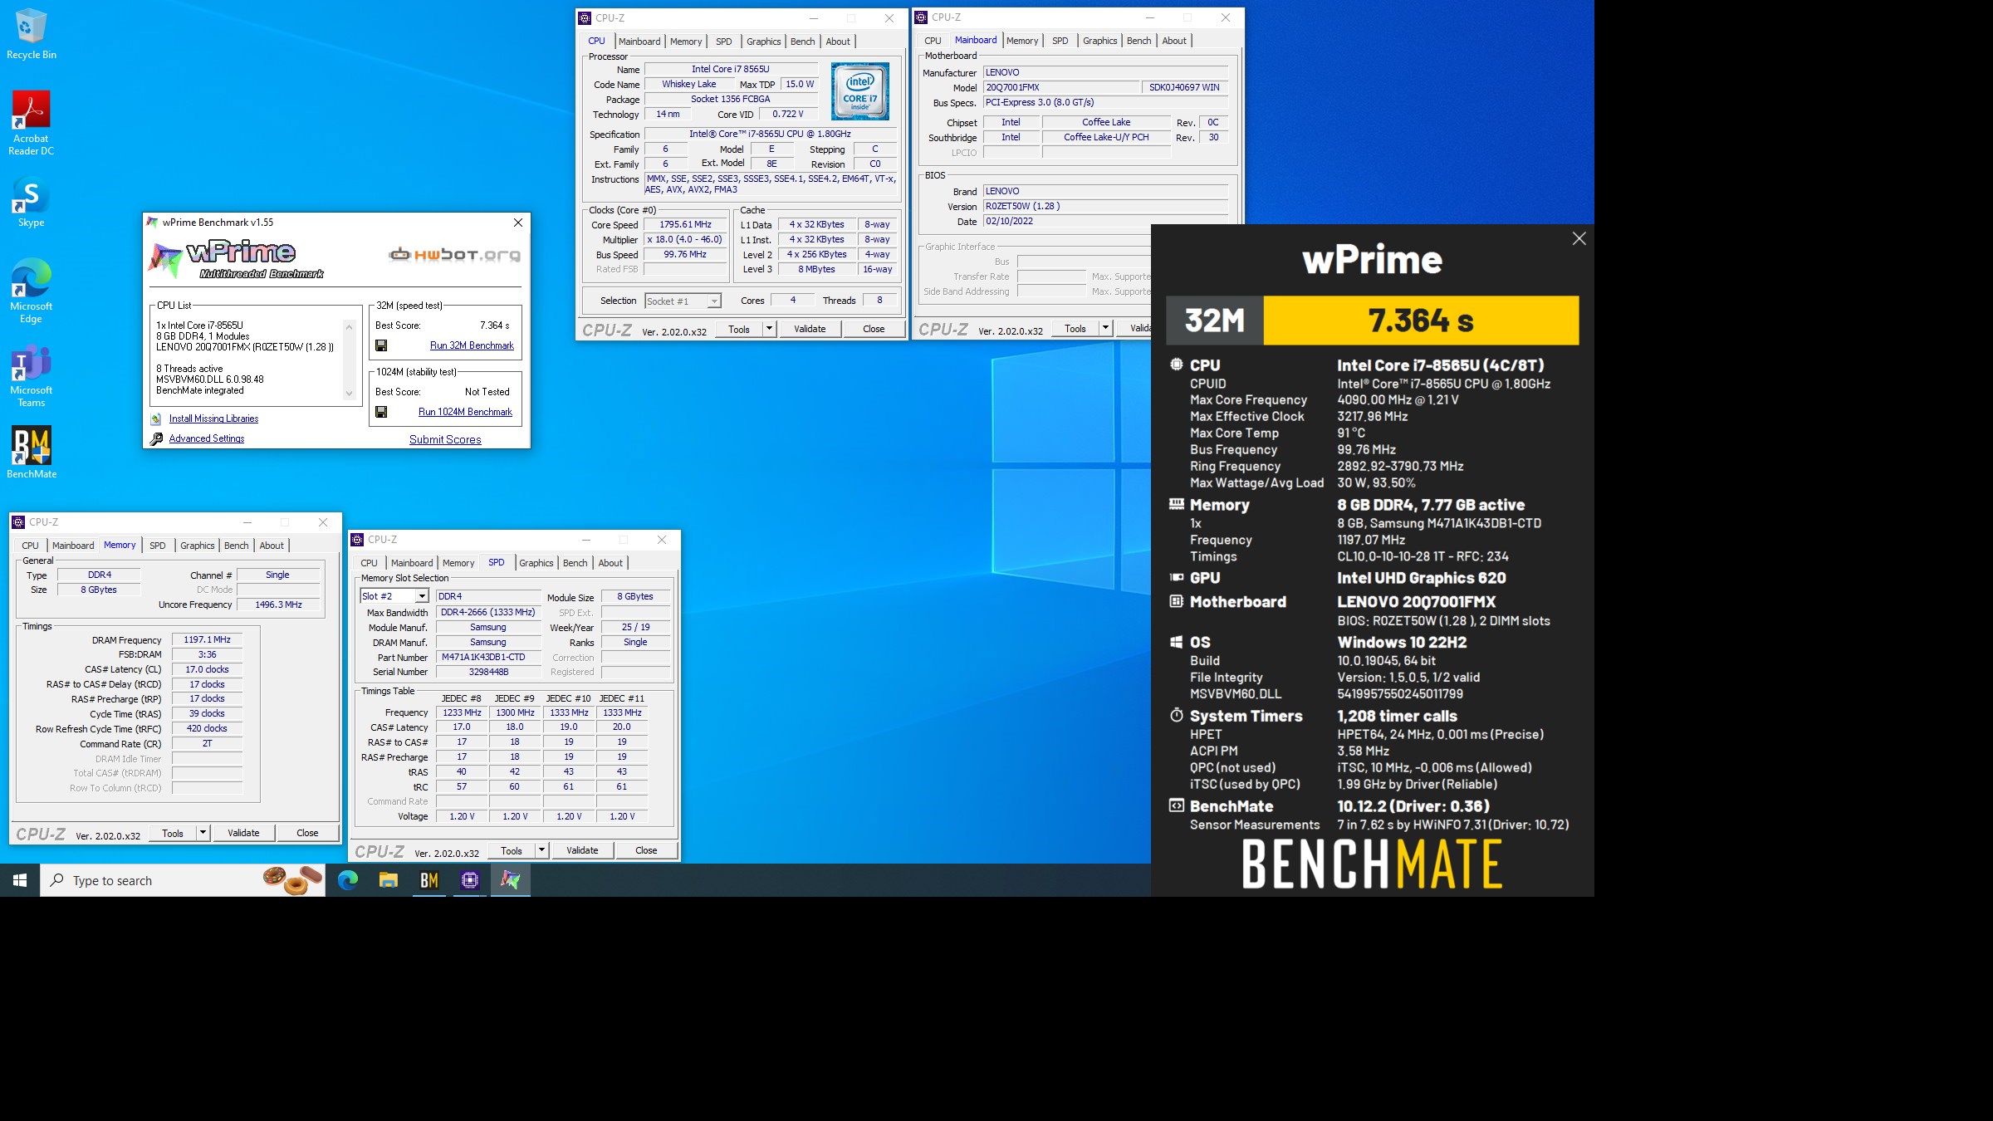Open the Recycle Bin desktop icon

click(x=31, y=35)
